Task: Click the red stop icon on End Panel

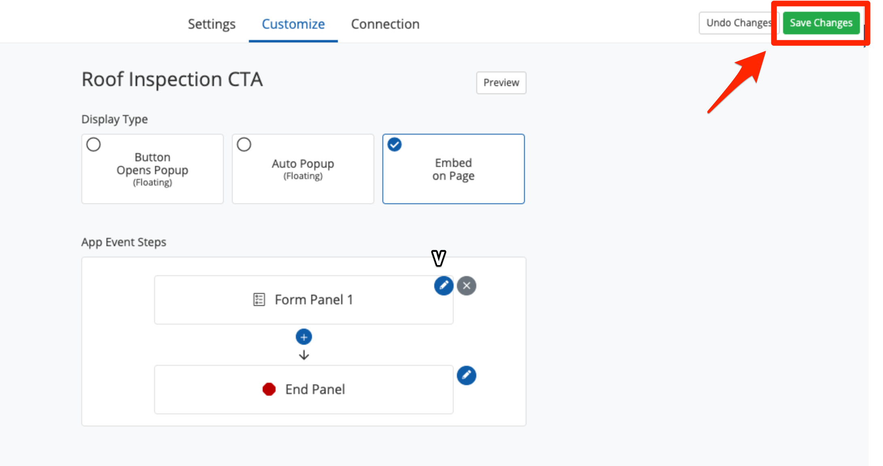Action: (269, 389)
